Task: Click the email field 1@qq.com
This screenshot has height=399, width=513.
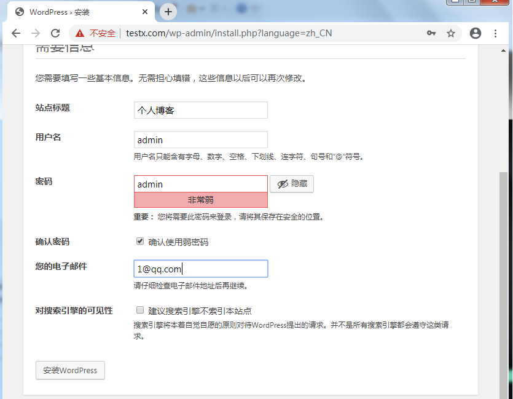Action: pos(200,269)
